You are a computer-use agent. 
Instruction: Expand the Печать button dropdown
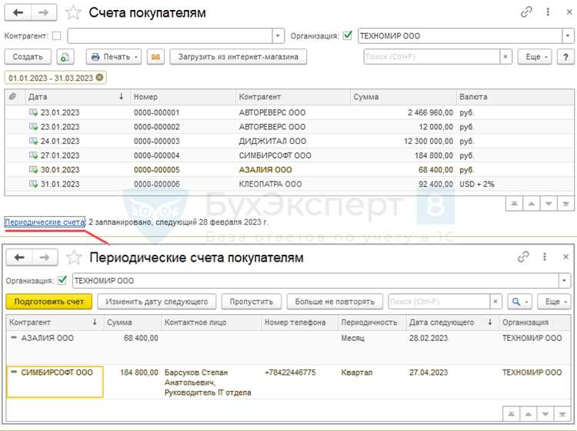click(136, 57)
